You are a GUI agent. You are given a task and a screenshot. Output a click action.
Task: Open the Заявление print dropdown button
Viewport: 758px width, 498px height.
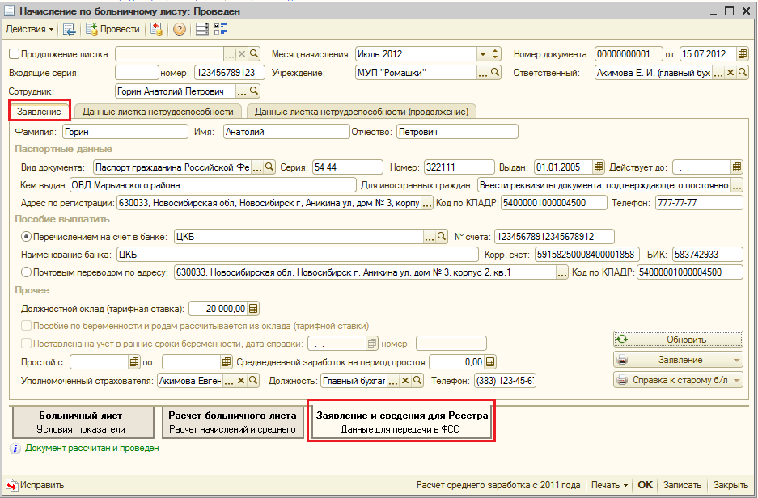pyautogui.click(x=678, y=360)
